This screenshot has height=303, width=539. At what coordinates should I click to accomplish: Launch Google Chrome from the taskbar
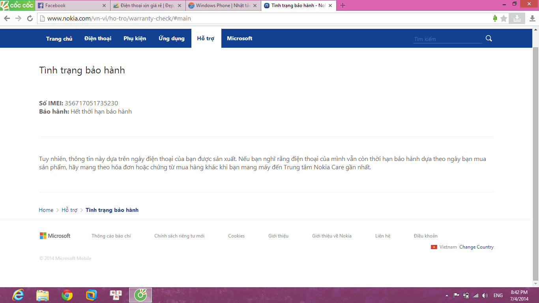coord(67,295)
